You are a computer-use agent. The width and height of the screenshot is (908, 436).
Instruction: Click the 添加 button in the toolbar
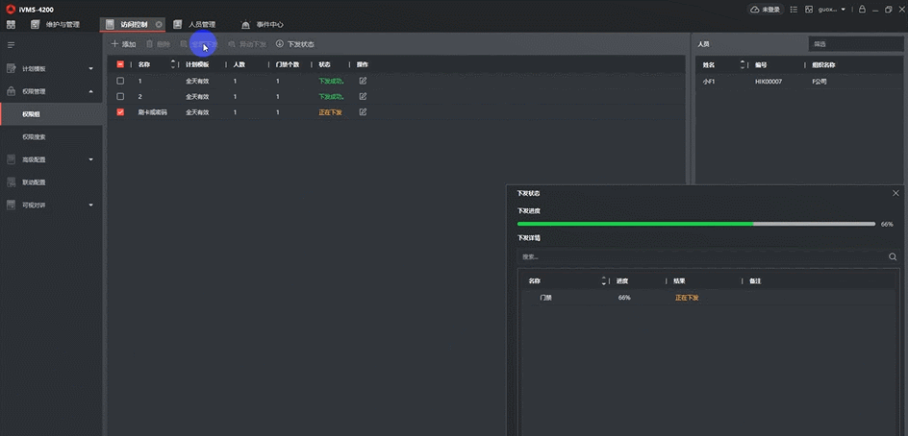point(123,44)
